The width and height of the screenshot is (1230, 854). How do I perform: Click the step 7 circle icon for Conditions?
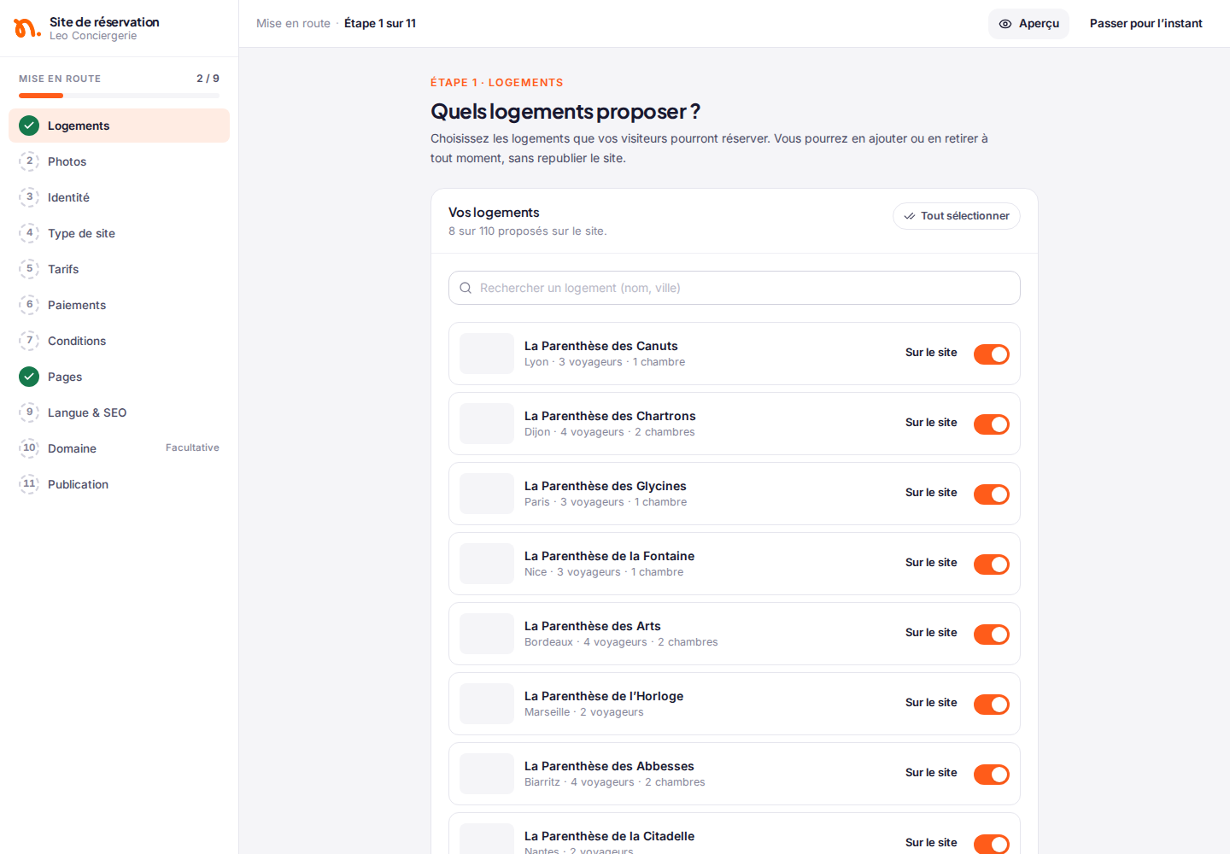coord(29,341)
